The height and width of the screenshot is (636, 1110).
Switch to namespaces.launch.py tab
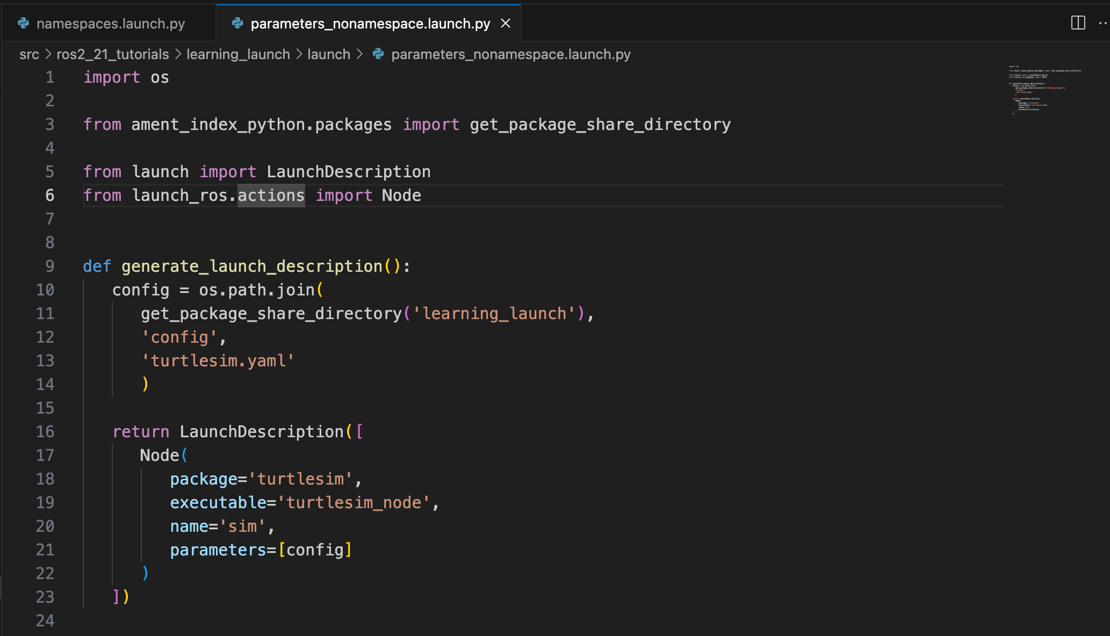110,24
